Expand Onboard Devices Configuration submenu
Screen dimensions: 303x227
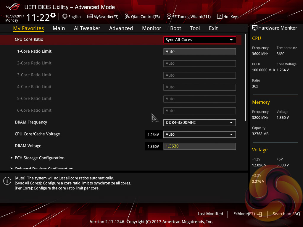pos(44,168)
